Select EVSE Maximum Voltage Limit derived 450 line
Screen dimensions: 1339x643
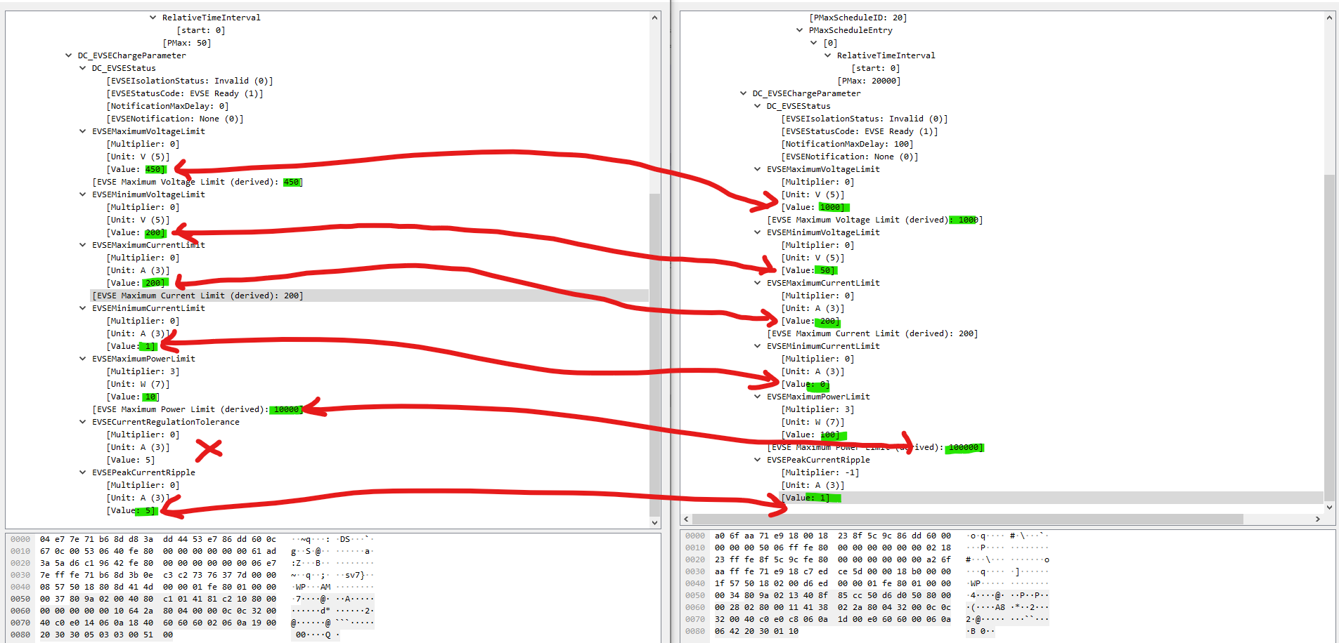coord(197,182)
